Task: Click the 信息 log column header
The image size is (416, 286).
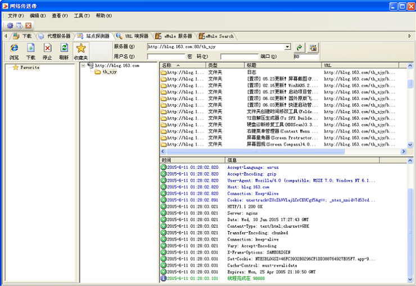Action: (x=302, y=160)
